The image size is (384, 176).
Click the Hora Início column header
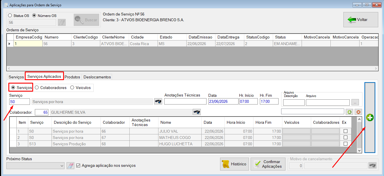click(x=239, y=122)
